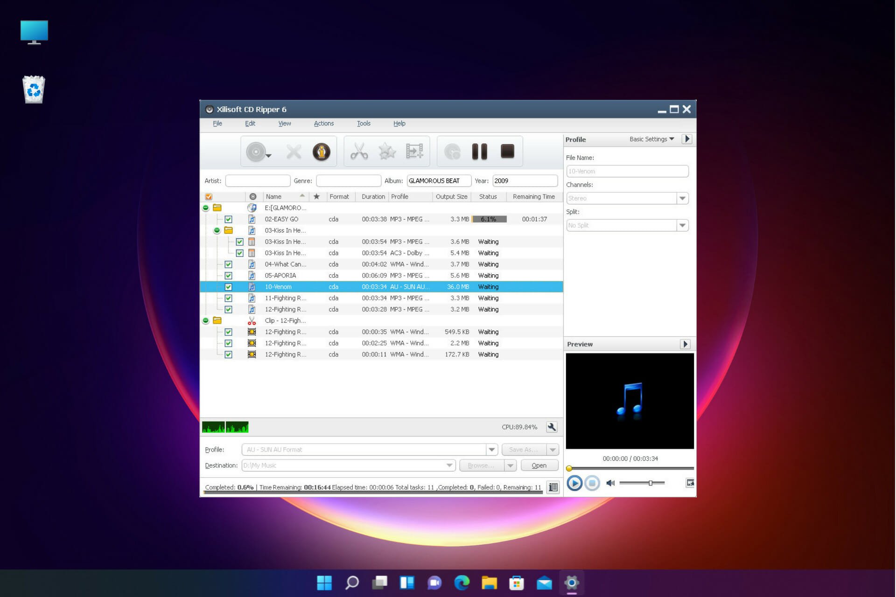Open the Edit menu
This screenshot has width=896, height=597.
[250, 124]
